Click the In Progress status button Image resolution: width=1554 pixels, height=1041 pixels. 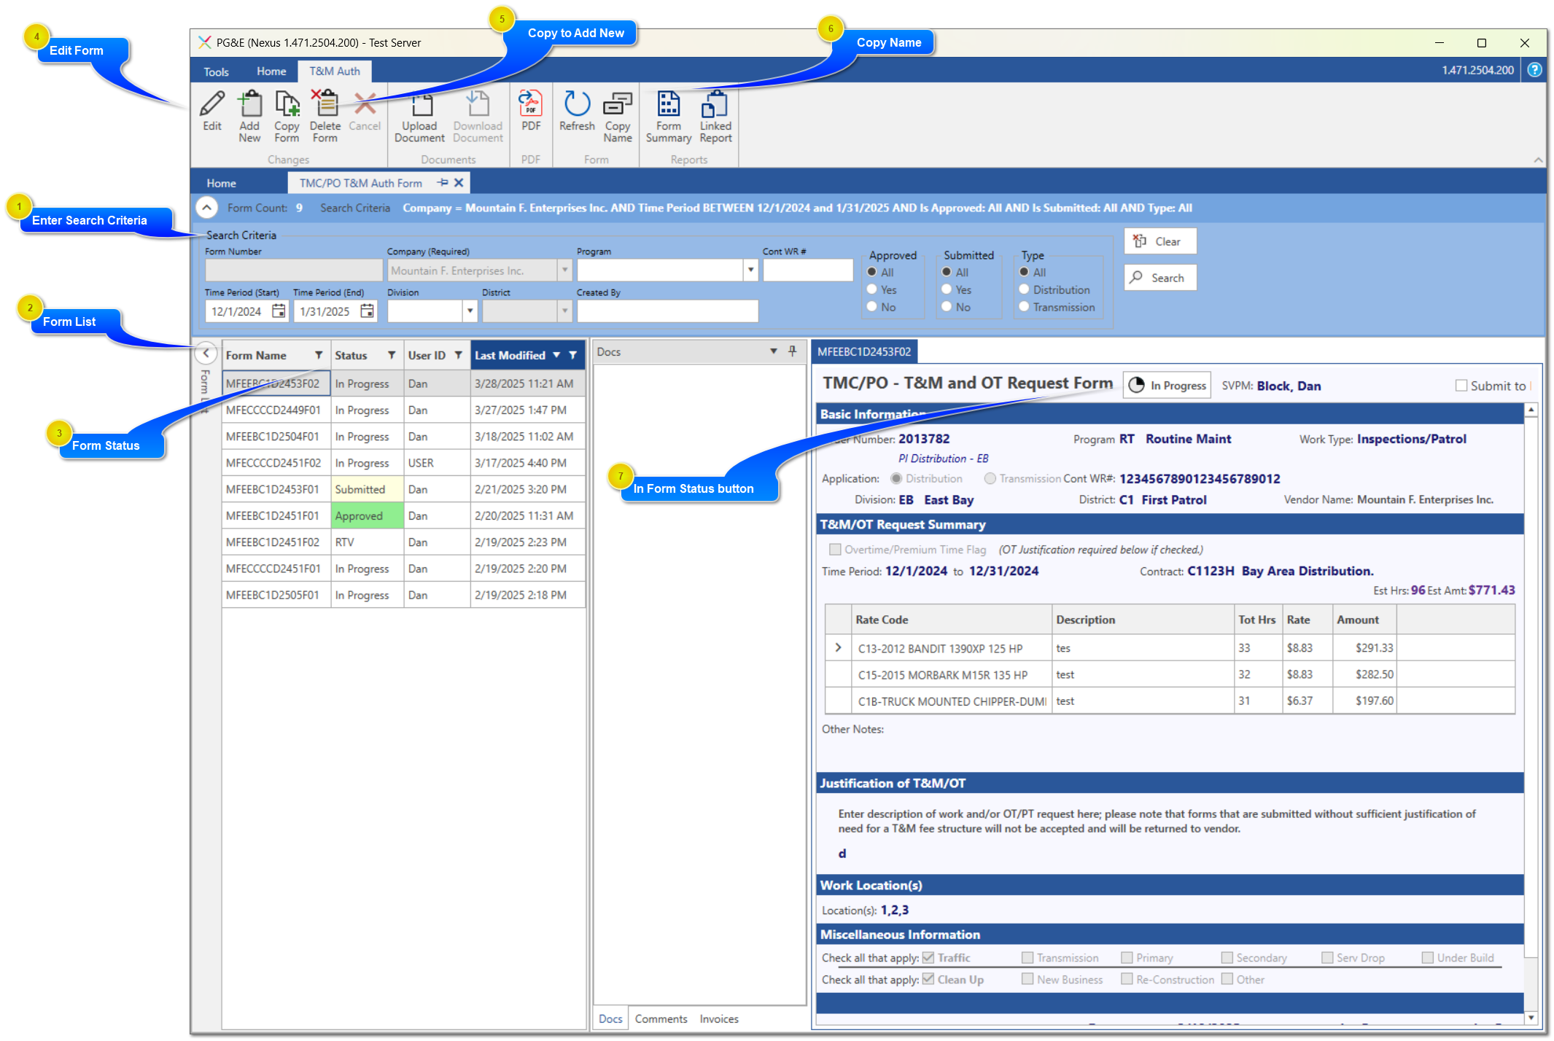tap(1167, 385)
